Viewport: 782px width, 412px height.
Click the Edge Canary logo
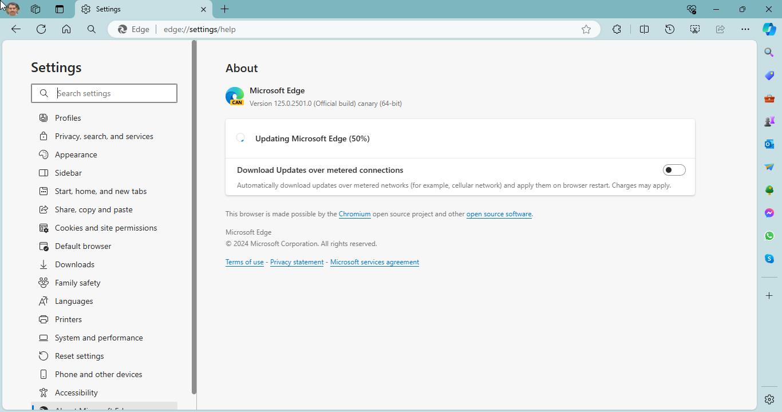click(235, 96)
